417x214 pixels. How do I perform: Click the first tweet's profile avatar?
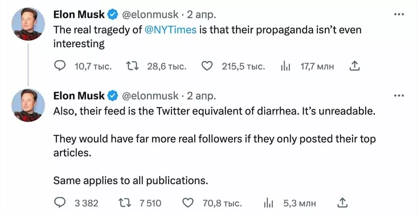click(x=28, y=24)
